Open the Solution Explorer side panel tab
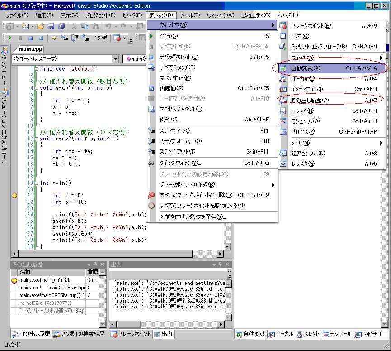391x351 pixels. (5, 125)
